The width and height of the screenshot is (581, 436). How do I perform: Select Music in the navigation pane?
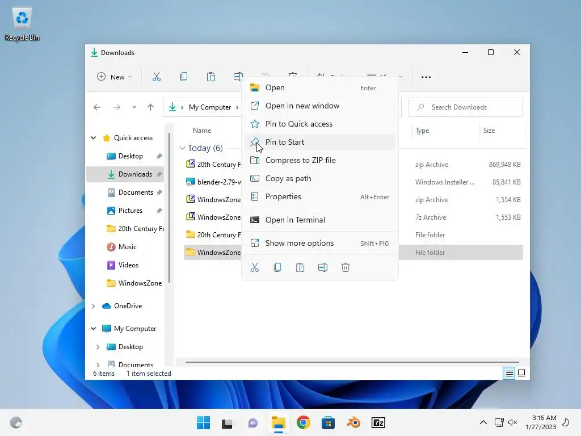point(128,247)
